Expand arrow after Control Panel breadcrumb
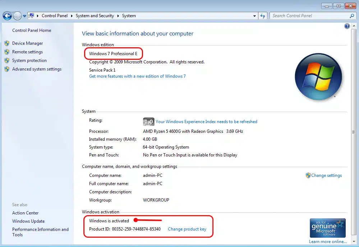The width and height of the screenshot is (359, 247). coord(72,16)
